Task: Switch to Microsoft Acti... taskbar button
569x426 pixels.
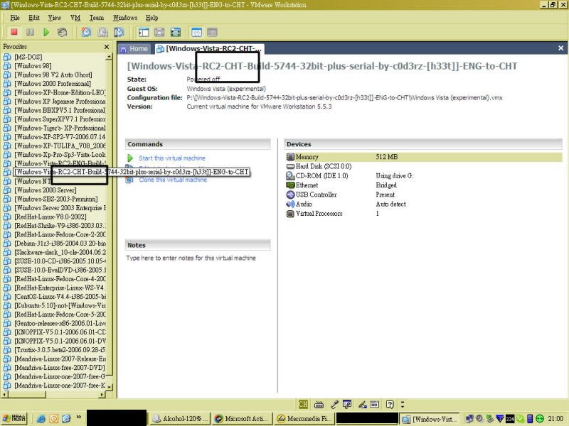Action: pos(242,418)
